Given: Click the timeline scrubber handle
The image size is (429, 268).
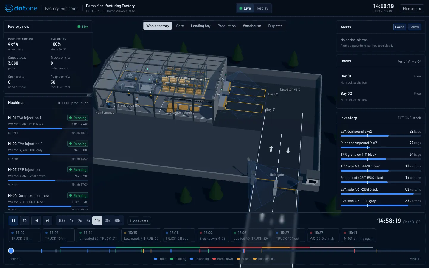Looking at the screenshot, I should 11,251.
